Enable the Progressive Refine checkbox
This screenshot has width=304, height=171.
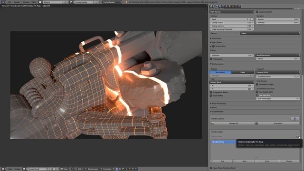pyautogui.click(x=211, y=92)
